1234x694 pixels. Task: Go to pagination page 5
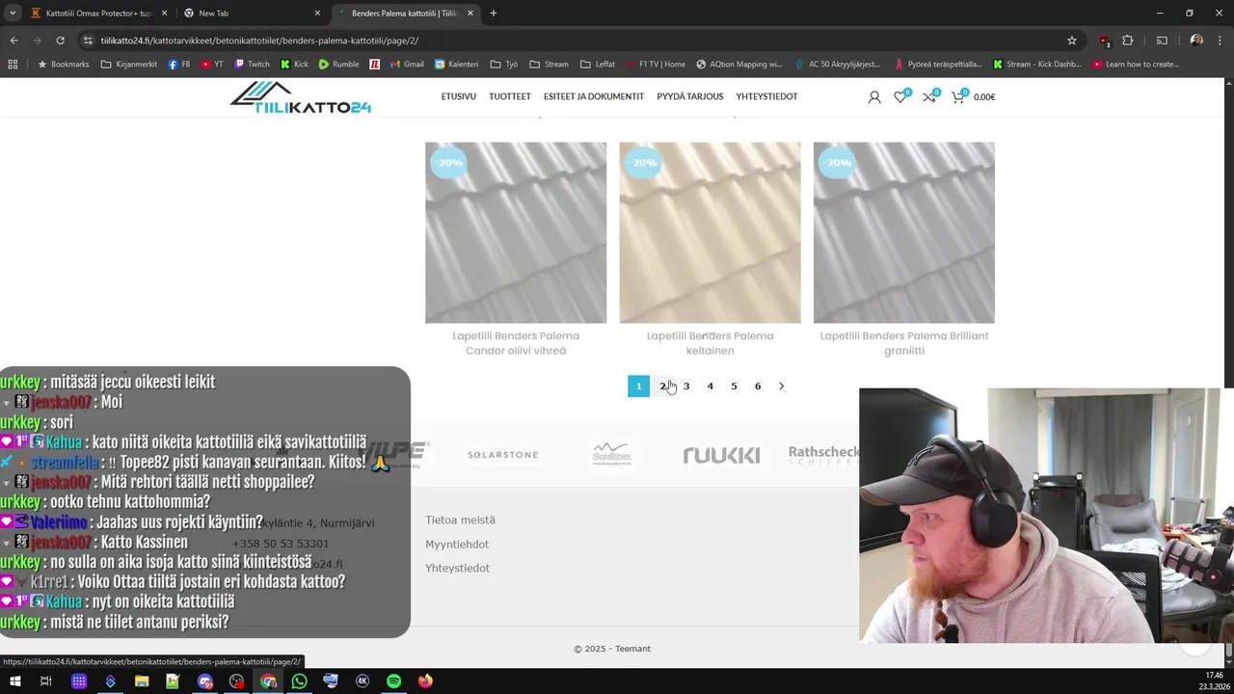click(x=734, y=387)
